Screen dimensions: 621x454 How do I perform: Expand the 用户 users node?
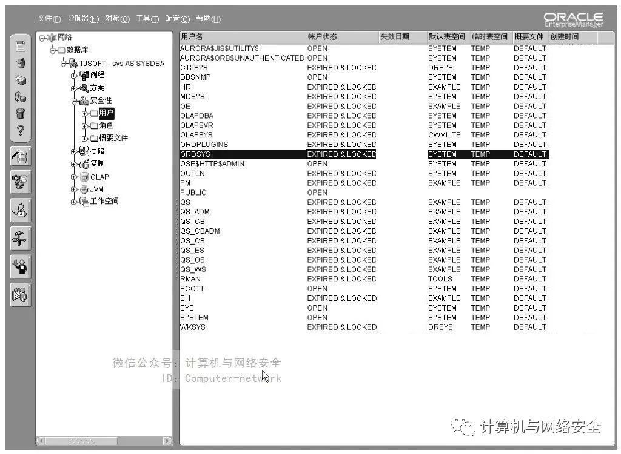point(84,114)
